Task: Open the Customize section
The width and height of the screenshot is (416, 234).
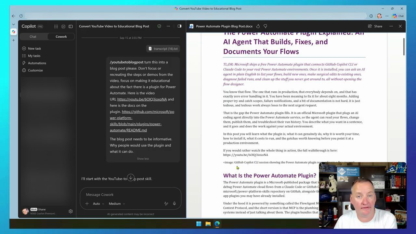Action: pyautogui.click(x=32, y=70)
